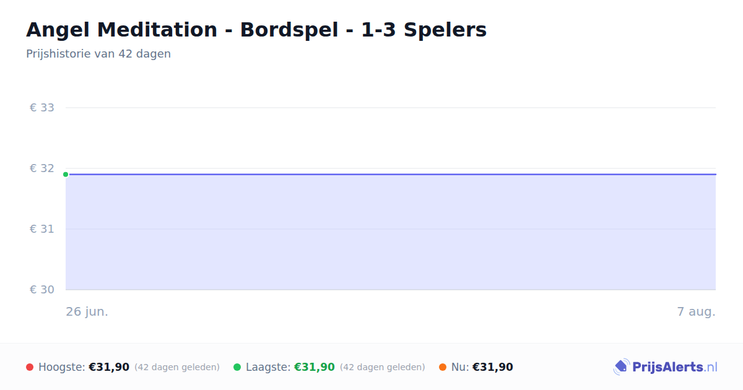
Task: Click the green Laagste price €31,90 value
Action: 315,367
